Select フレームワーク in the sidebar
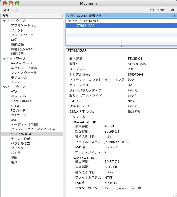 click(22, 35)
